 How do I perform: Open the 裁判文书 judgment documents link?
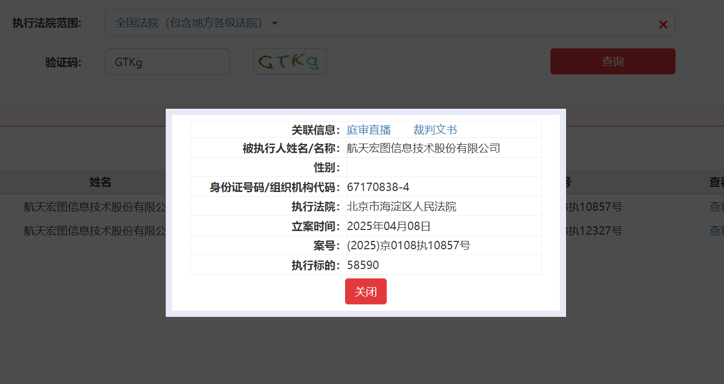click(435, 130)
